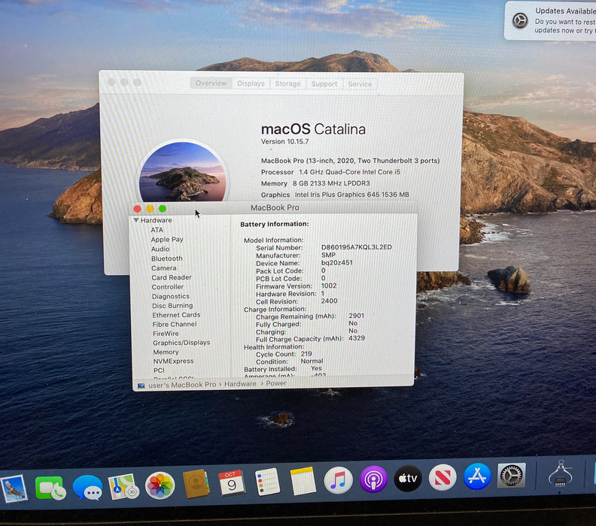The width and height of the screenshot is (596, 526).
Task: Click the Cell Revision value 2400
Action: [x=329, y=301]
